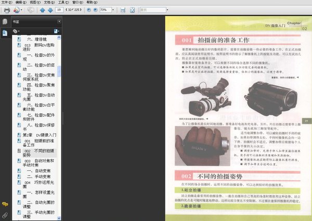Open the 文档 menu
The height and width of the screenshot is (221, 312).
tap(49, 3)
